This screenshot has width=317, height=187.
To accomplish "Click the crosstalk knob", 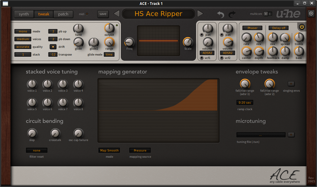I will coord(55,133).
